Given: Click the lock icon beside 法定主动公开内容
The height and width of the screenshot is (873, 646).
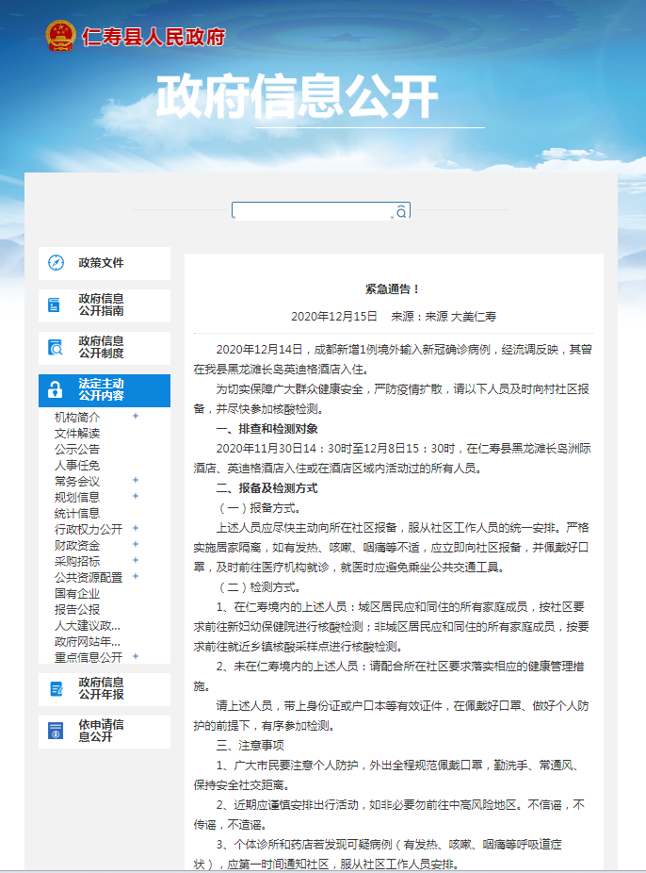Looking at the screenshot, I should [x=55, y=389].
